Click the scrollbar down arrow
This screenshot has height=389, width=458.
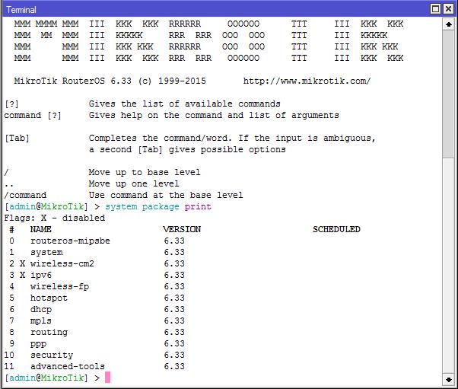[x=449, y=379]
